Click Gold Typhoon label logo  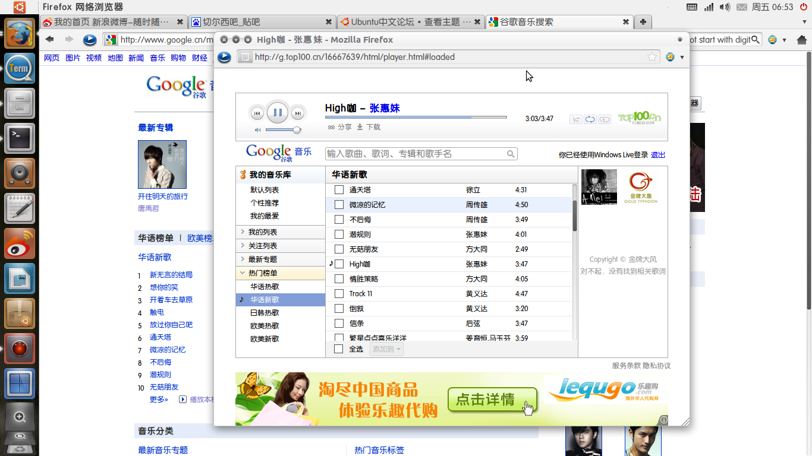(x=641, y=187)
